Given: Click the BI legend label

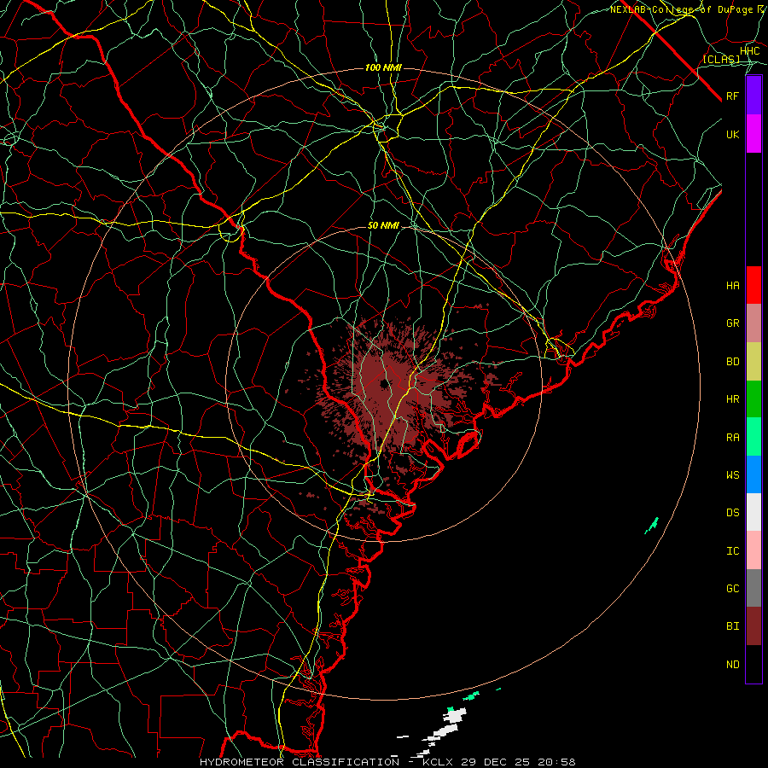Looking at the screenshot, I should coord(733,626).
